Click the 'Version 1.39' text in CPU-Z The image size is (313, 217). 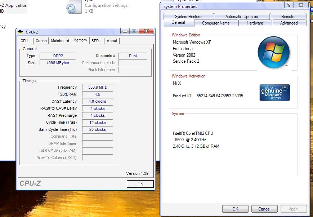coord(137,173)
